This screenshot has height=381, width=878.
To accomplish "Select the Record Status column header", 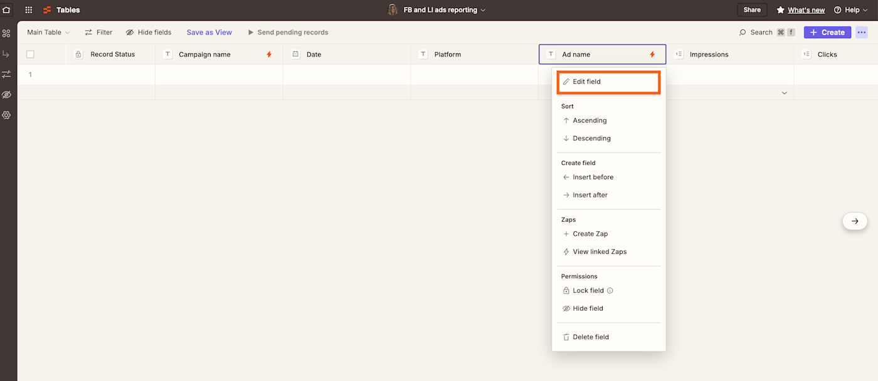I will click(x=110, y=55).
